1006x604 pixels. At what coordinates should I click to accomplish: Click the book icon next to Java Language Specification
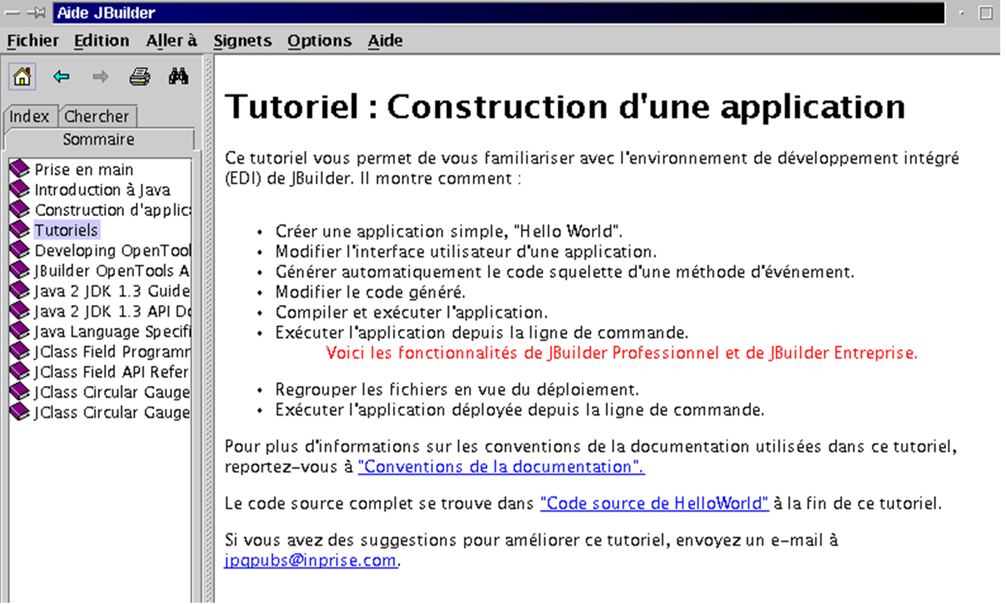click(x=20, y=332)
